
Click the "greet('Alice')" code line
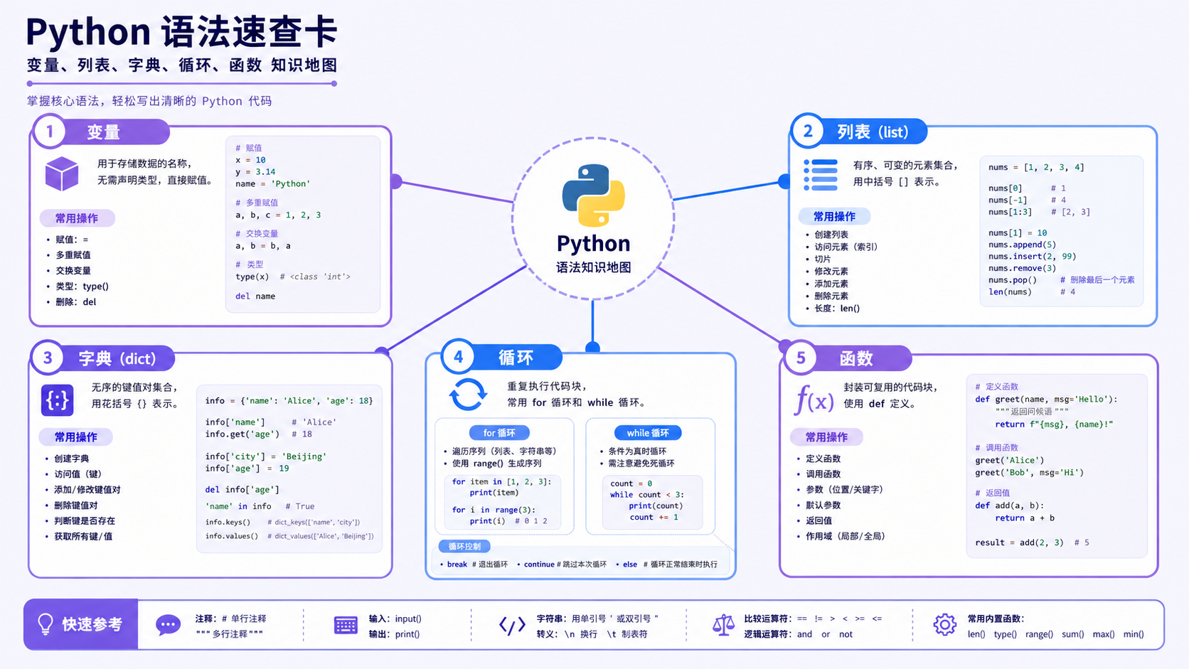(x=1010, y=460)
